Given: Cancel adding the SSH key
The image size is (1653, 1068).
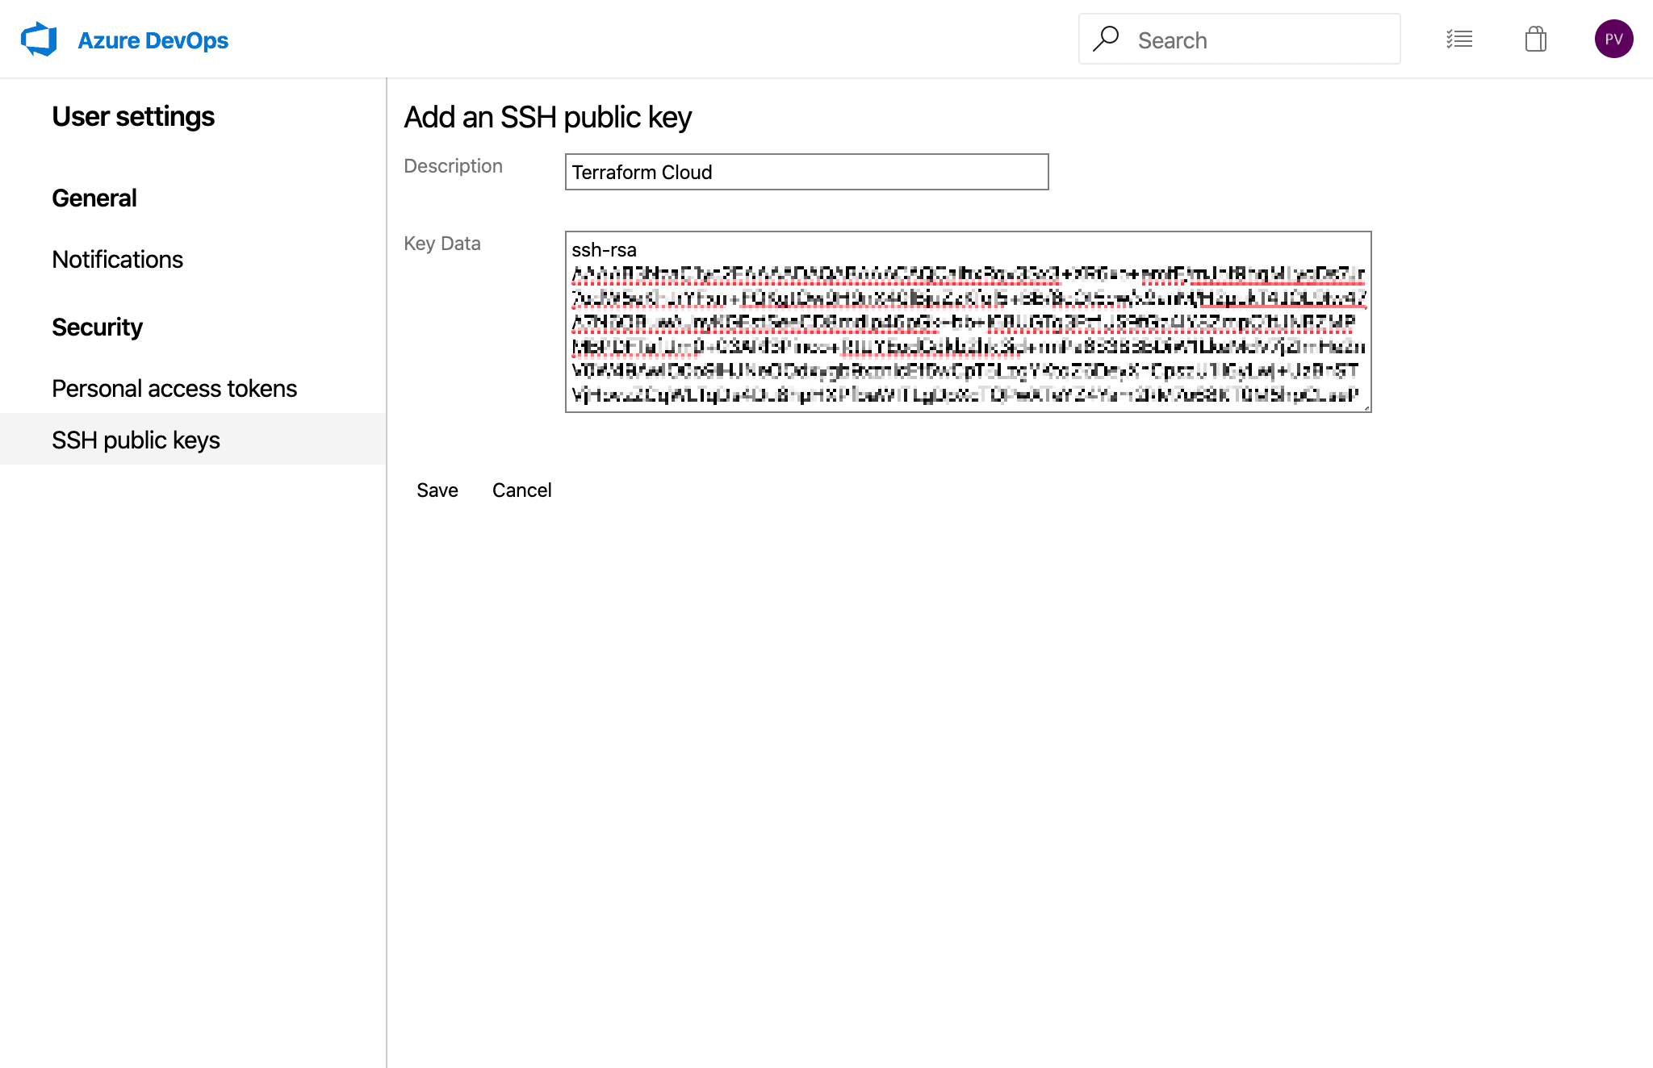Looking at the screenshot, I should [x=521, y=490].
